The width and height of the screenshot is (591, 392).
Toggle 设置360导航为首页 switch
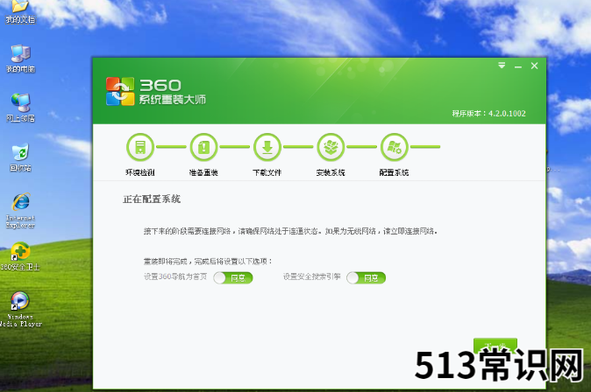233,278
